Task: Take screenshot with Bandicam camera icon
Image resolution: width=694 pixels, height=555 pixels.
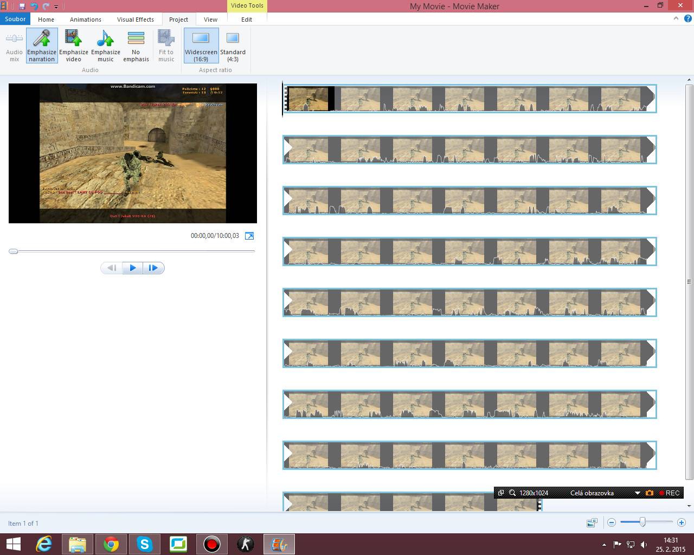Action: (650, 493)
